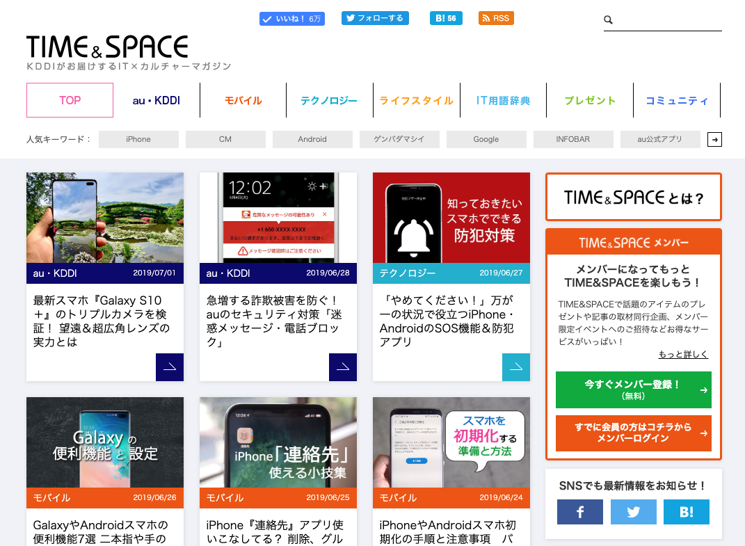Open the Twitter icon under SNS section
Screen dimensions: 745x546
coord(633,512)
